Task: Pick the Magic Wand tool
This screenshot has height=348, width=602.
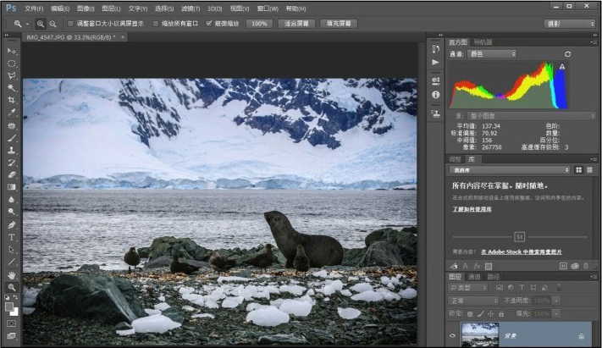Action: click(x=12, y=87)
